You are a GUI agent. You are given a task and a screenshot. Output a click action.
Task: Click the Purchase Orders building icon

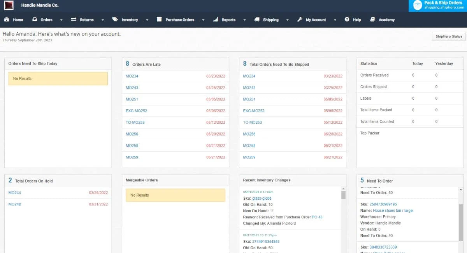(159, 19)
